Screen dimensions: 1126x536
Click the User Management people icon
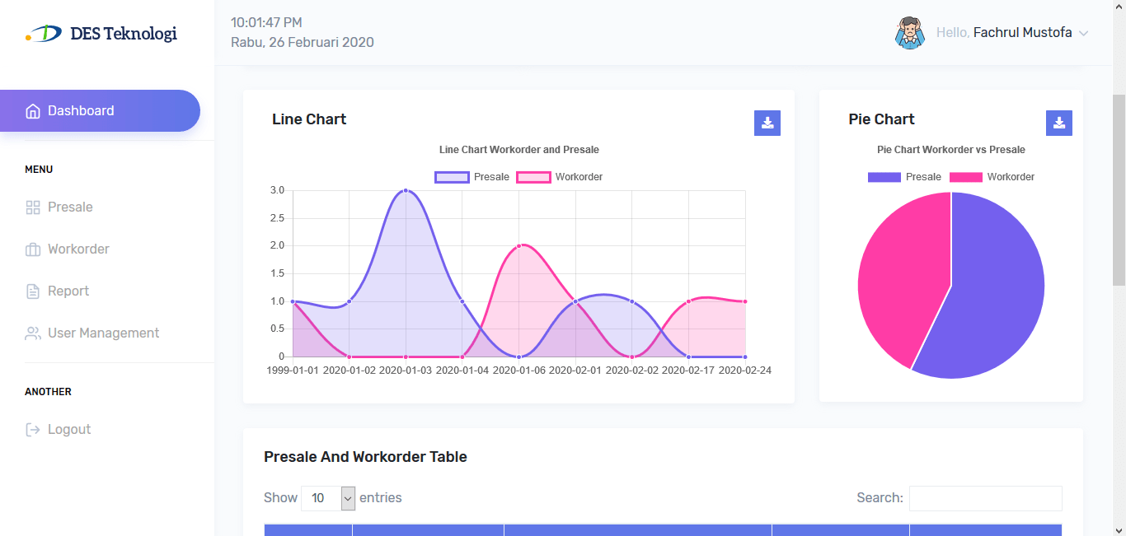(33, 333)
